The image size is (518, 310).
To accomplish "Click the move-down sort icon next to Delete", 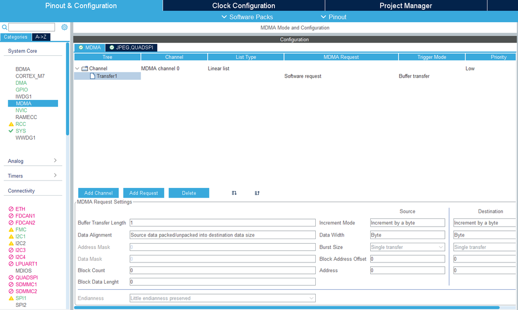I will click(x=234, y=193).
